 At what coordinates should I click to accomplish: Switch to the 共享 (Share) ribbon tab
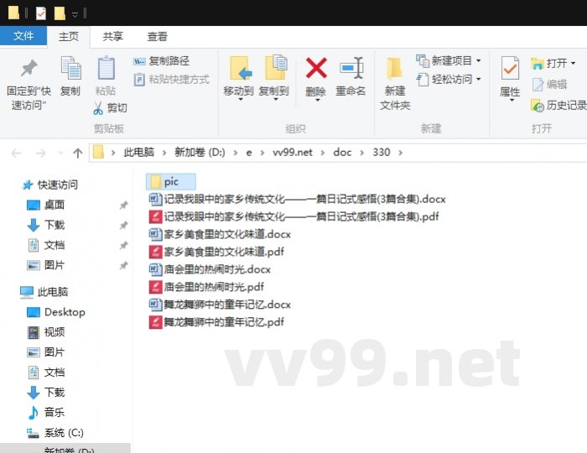(112, 37)
